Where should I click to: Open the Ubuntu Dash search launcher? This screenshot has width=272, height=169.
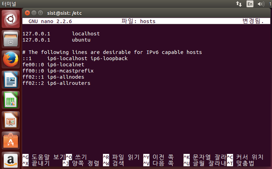point(11,19)
